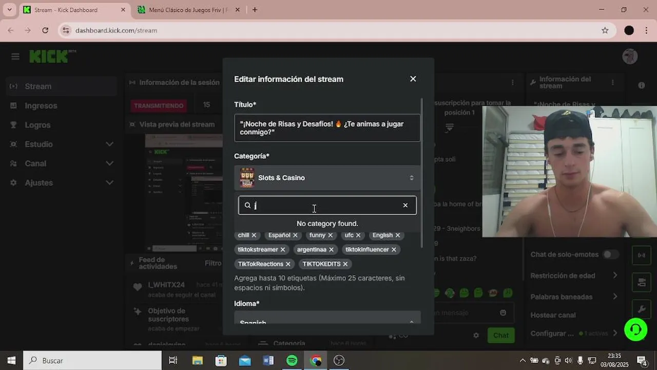Click the TRANSMITIENDO status badge
This screenshot has width=657, height=370.
click(x=159, y=106)
